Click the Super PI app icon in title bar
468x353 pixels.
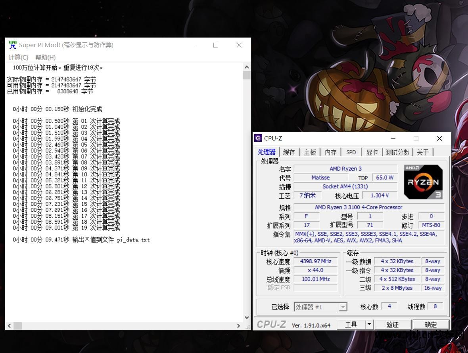13,45
